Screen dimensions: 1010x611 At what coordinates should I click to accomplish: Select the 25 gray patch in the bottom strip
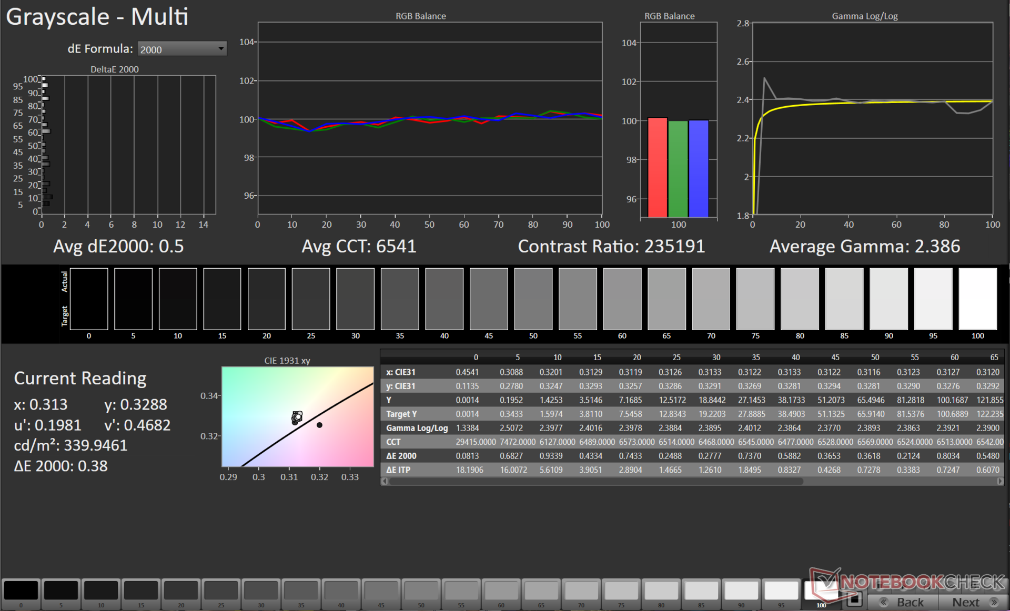(221, 591)
